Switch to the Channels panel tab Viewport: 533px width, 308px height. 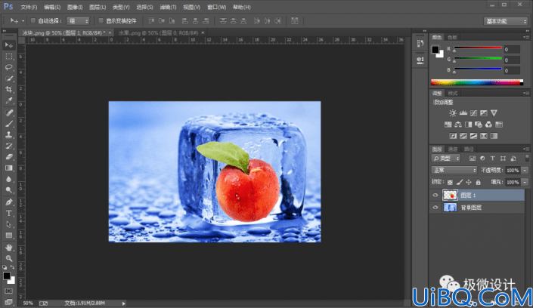coord(453,149)
